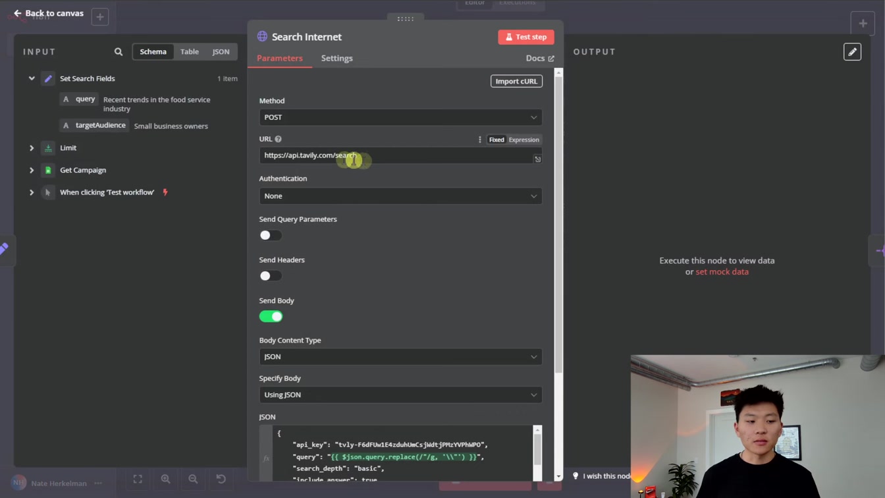Screen dimensions: 885x498
Task: Click the Test workflow cursor icon
Action: point(48,192)
